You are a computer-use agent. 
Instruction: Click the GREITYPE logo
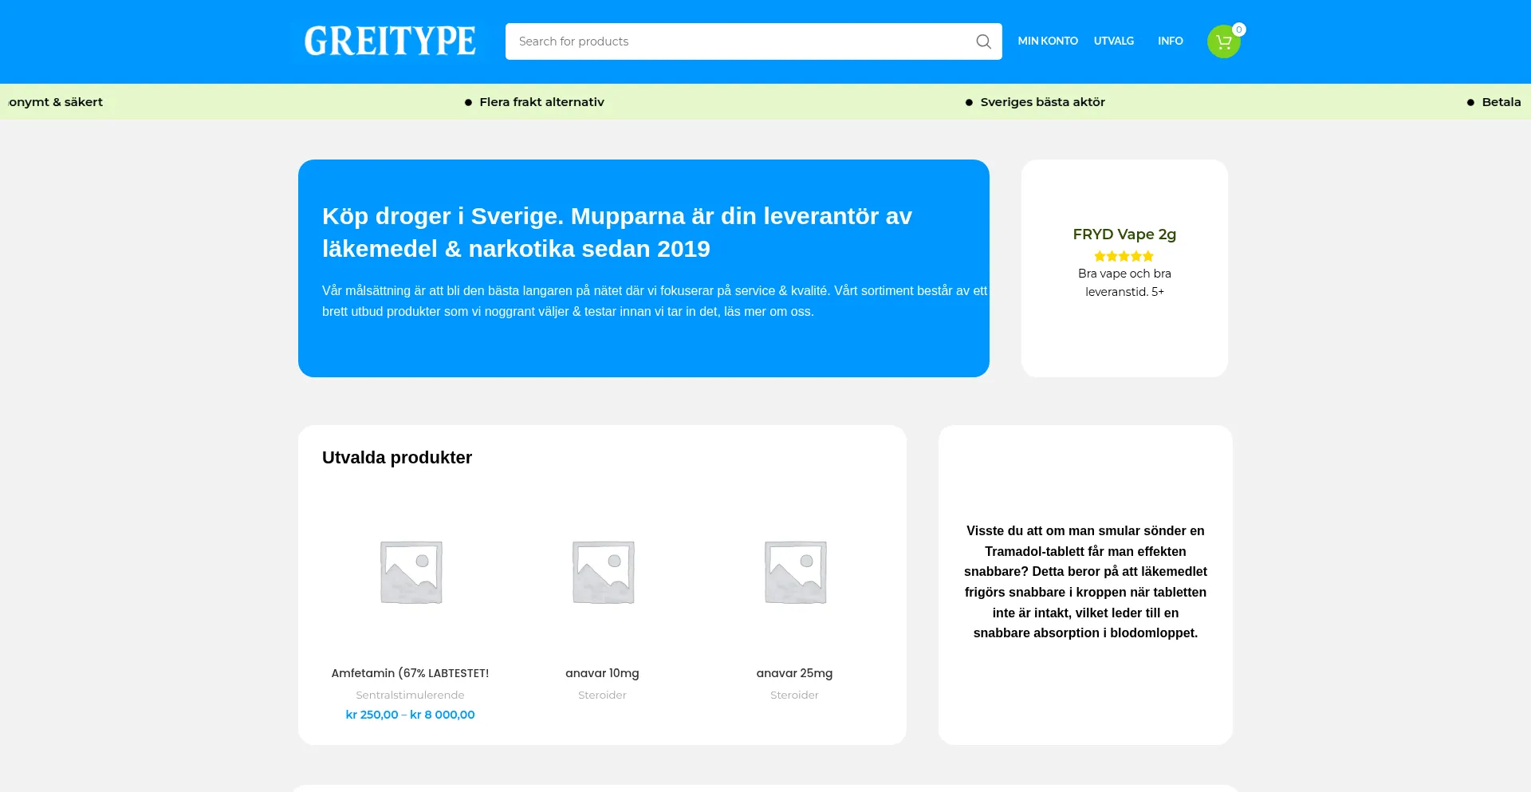[x=390, y=41]
